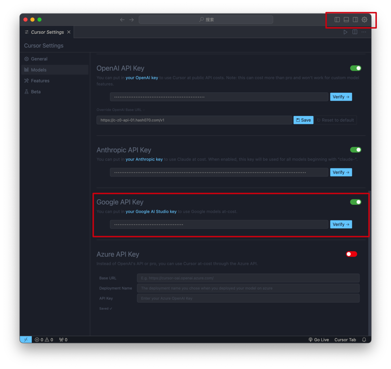
Task: Save the OpenAI base URL override
Action: [303, 120]
